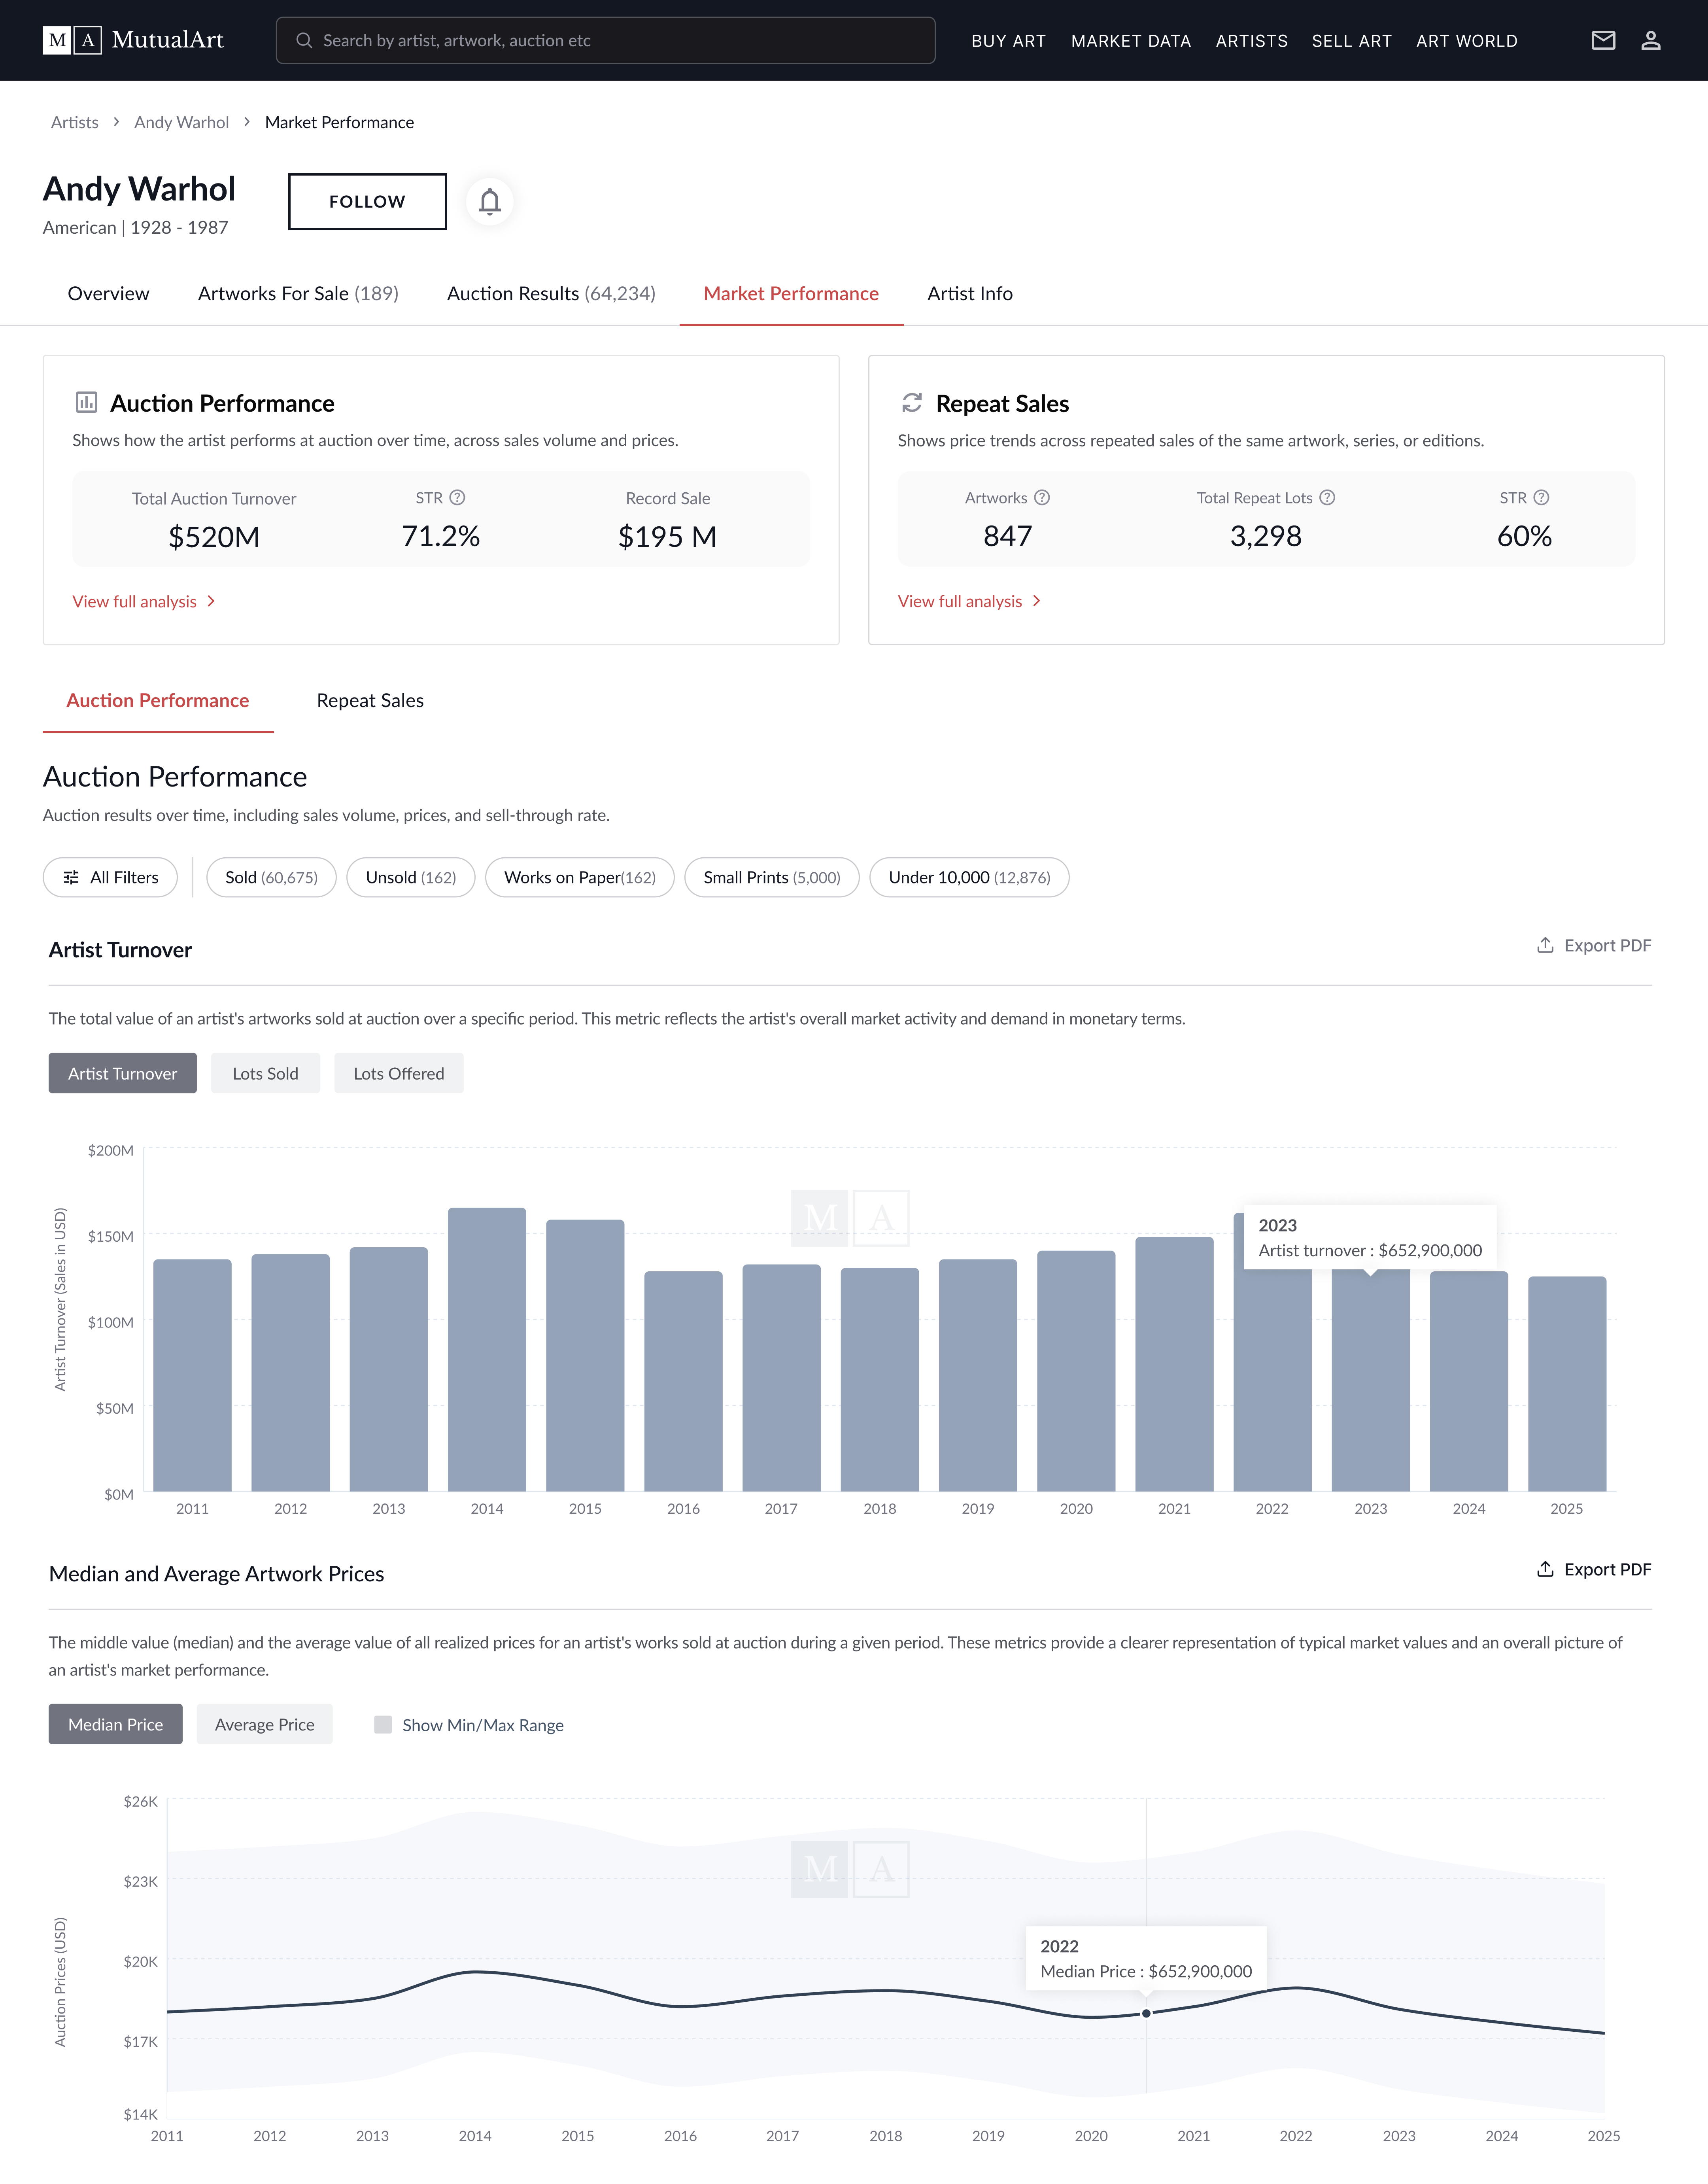Click the export icon in Artist Turnover section
The image size is (1708, 2184).
click(1545, 945)
